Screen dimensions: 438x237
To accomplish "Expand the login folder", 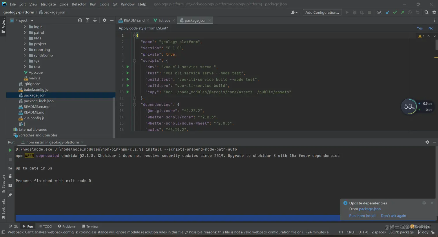I will pos(25,27).
